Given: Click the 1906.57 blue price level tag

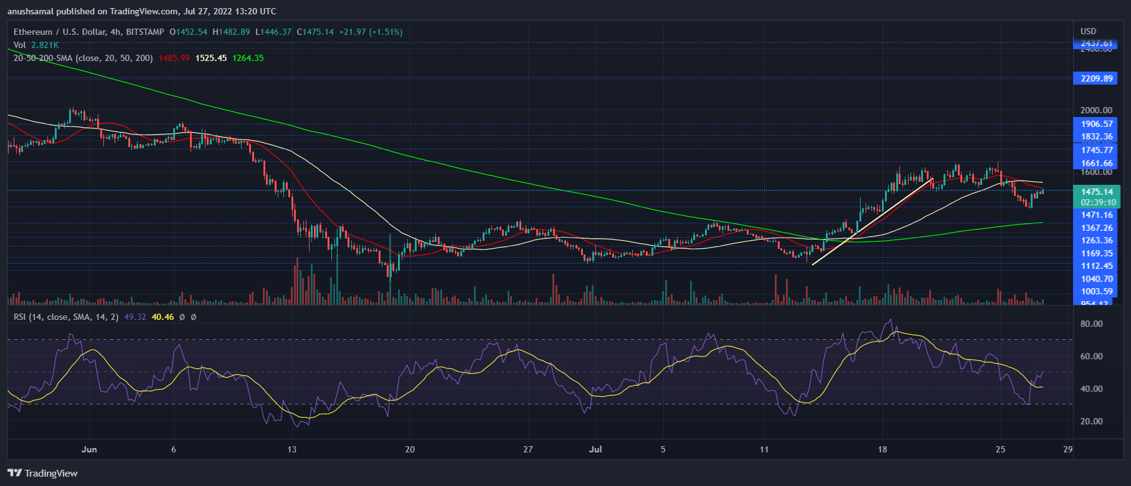Looking at the screenshot, I should [1097, 124].
